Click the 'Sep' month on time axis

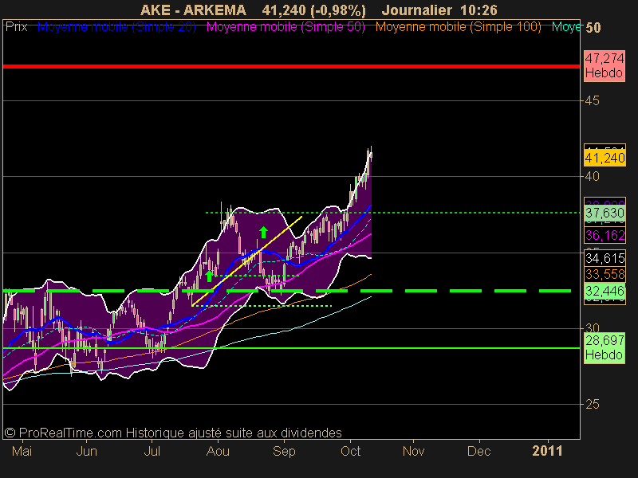click(284, 451)
